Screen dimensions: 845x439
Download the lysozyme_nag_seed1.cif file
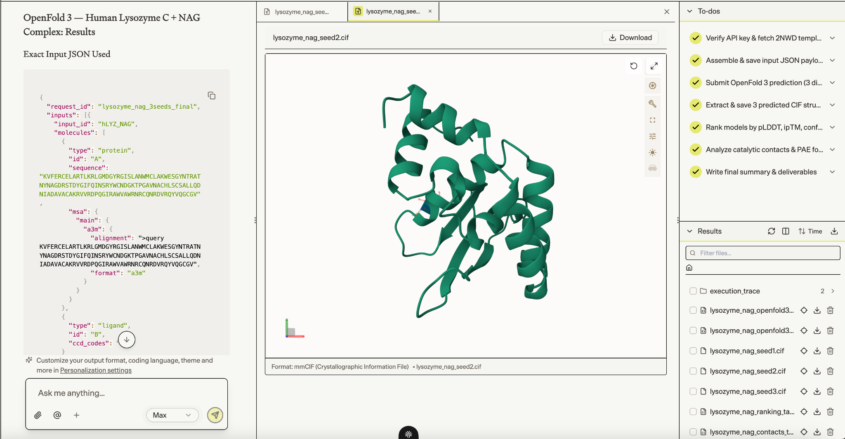tap(817, 351)
